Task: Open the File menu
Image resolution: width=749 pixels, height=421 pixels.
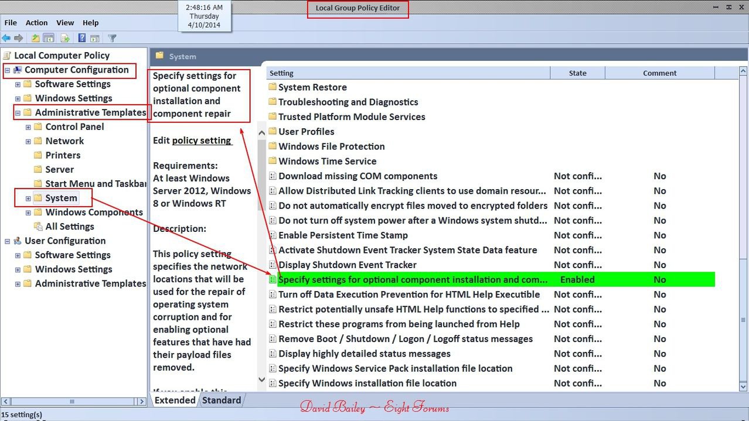Action: click(x=11, y=22)
